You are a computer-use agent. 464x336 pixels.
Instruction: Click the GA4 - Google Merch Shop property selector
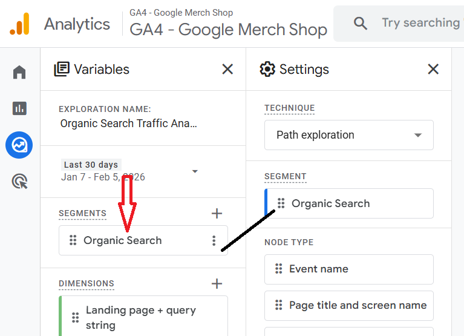(x=228, y=29)
